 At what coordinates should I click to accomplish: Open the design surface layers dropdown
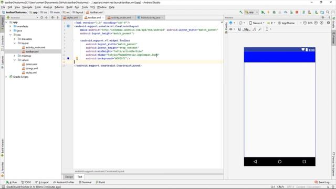pos(232,23)
